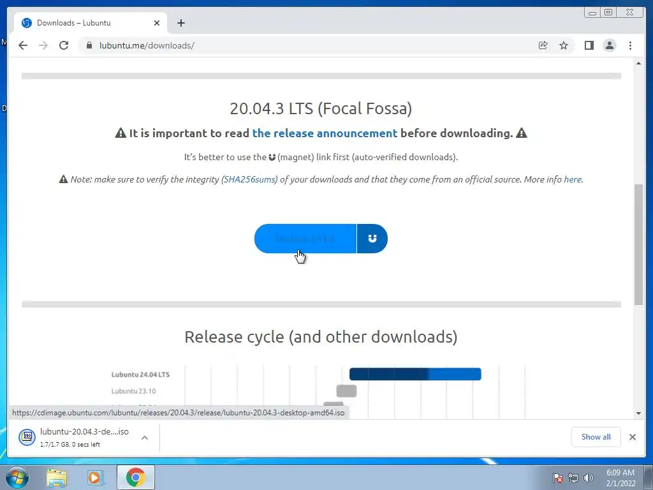The height and width of the screenshot is (490, 653).
Task: Open the volume speaker icon
Action: point(589,479)
